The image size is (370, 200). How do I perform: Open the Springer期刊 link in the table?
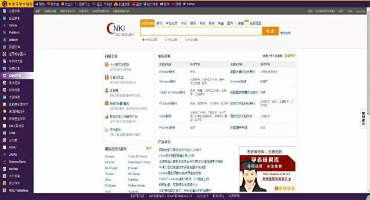[x=167, y=81]
